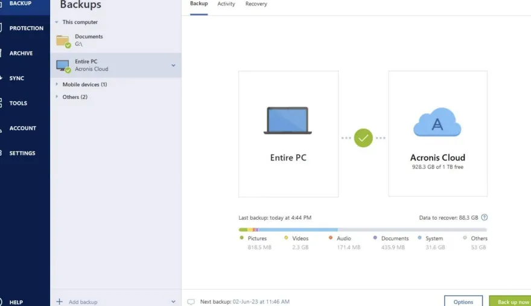Open the Entire PC backup dropdown chevron
This screenshot has height=306, width=531.
pyautogui.click(x=173, y=65)
